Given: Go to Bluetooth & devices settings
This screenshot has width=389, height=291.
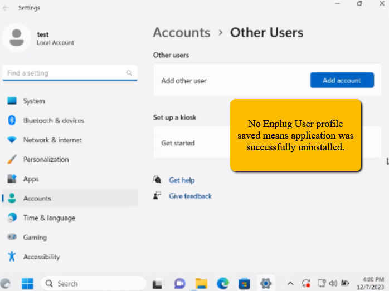Looking at the screenshot, I should tap(70, 120).
